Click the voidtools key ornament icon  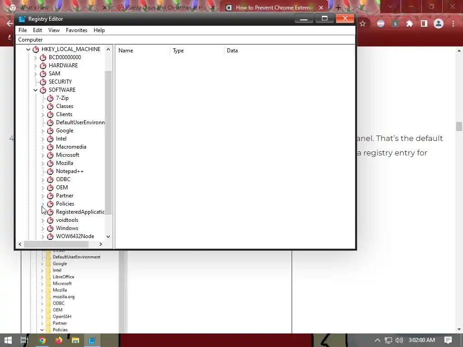(x=50, y=220)
